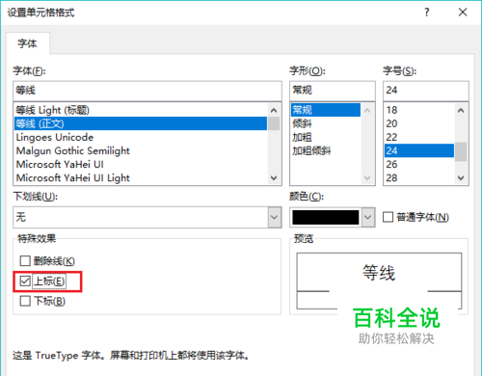Select 常规 font style in list
This screenshot has width=482, height=376.
[326, 110]
